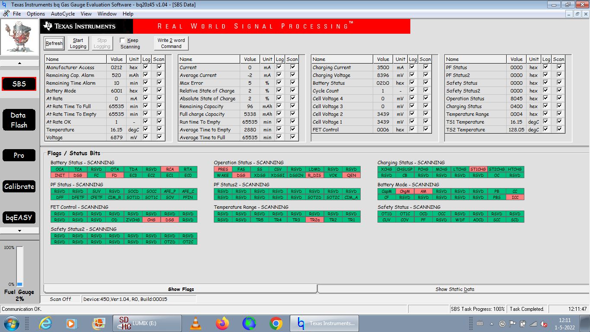Click the red ICC bit in Battery Mode

[515, 197]
